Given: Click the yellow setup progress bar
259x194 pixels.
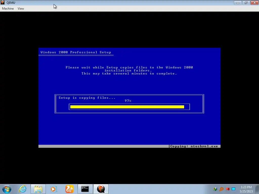Looking at the screenshot, I should (127, 107).
